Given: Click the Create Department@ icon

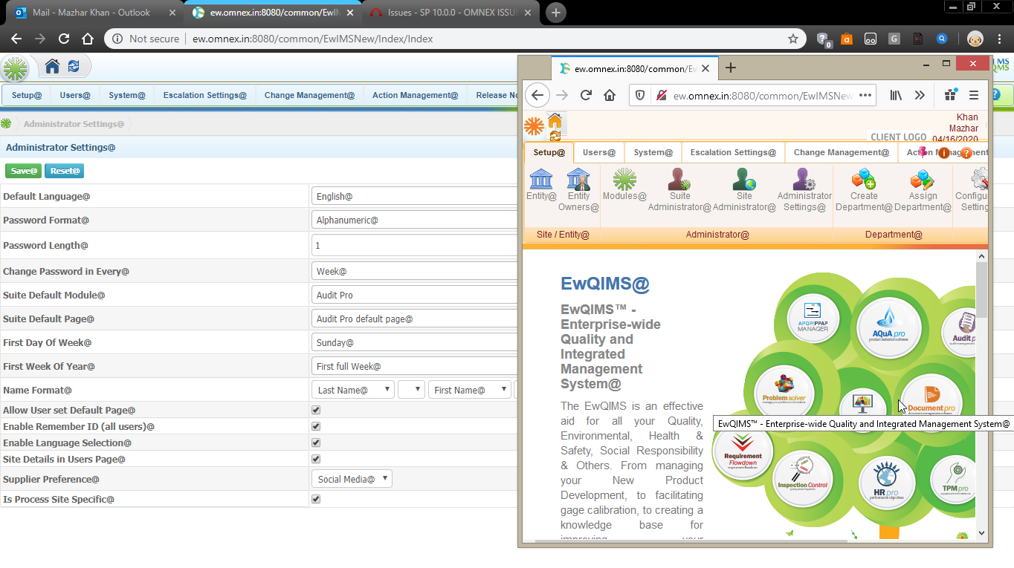Looking at the screenshot, I should pos(864,190).
